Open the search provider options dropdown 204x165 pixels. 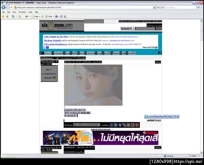click(x=201, y=7)
